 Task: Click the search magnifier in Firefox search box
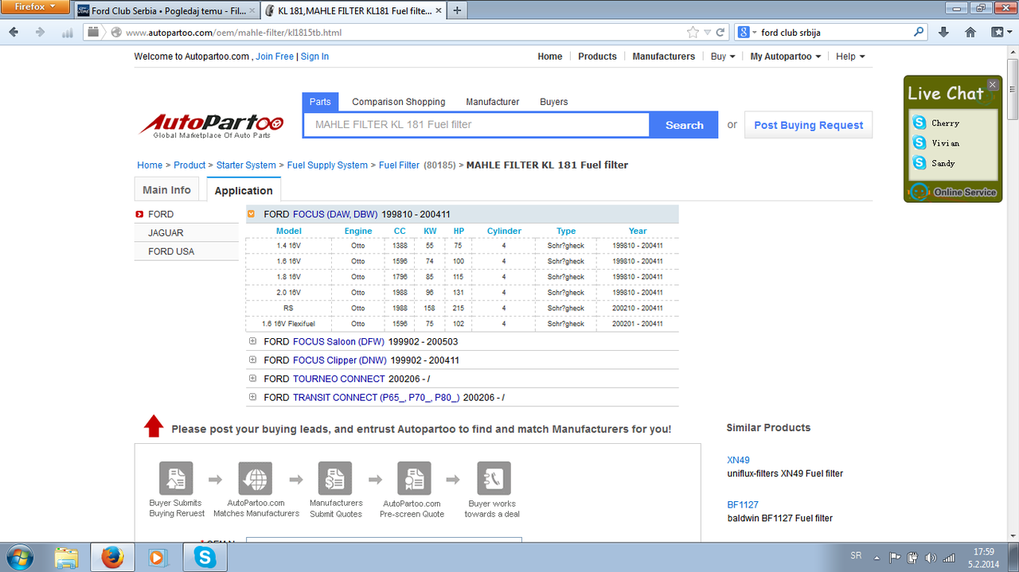919,33
